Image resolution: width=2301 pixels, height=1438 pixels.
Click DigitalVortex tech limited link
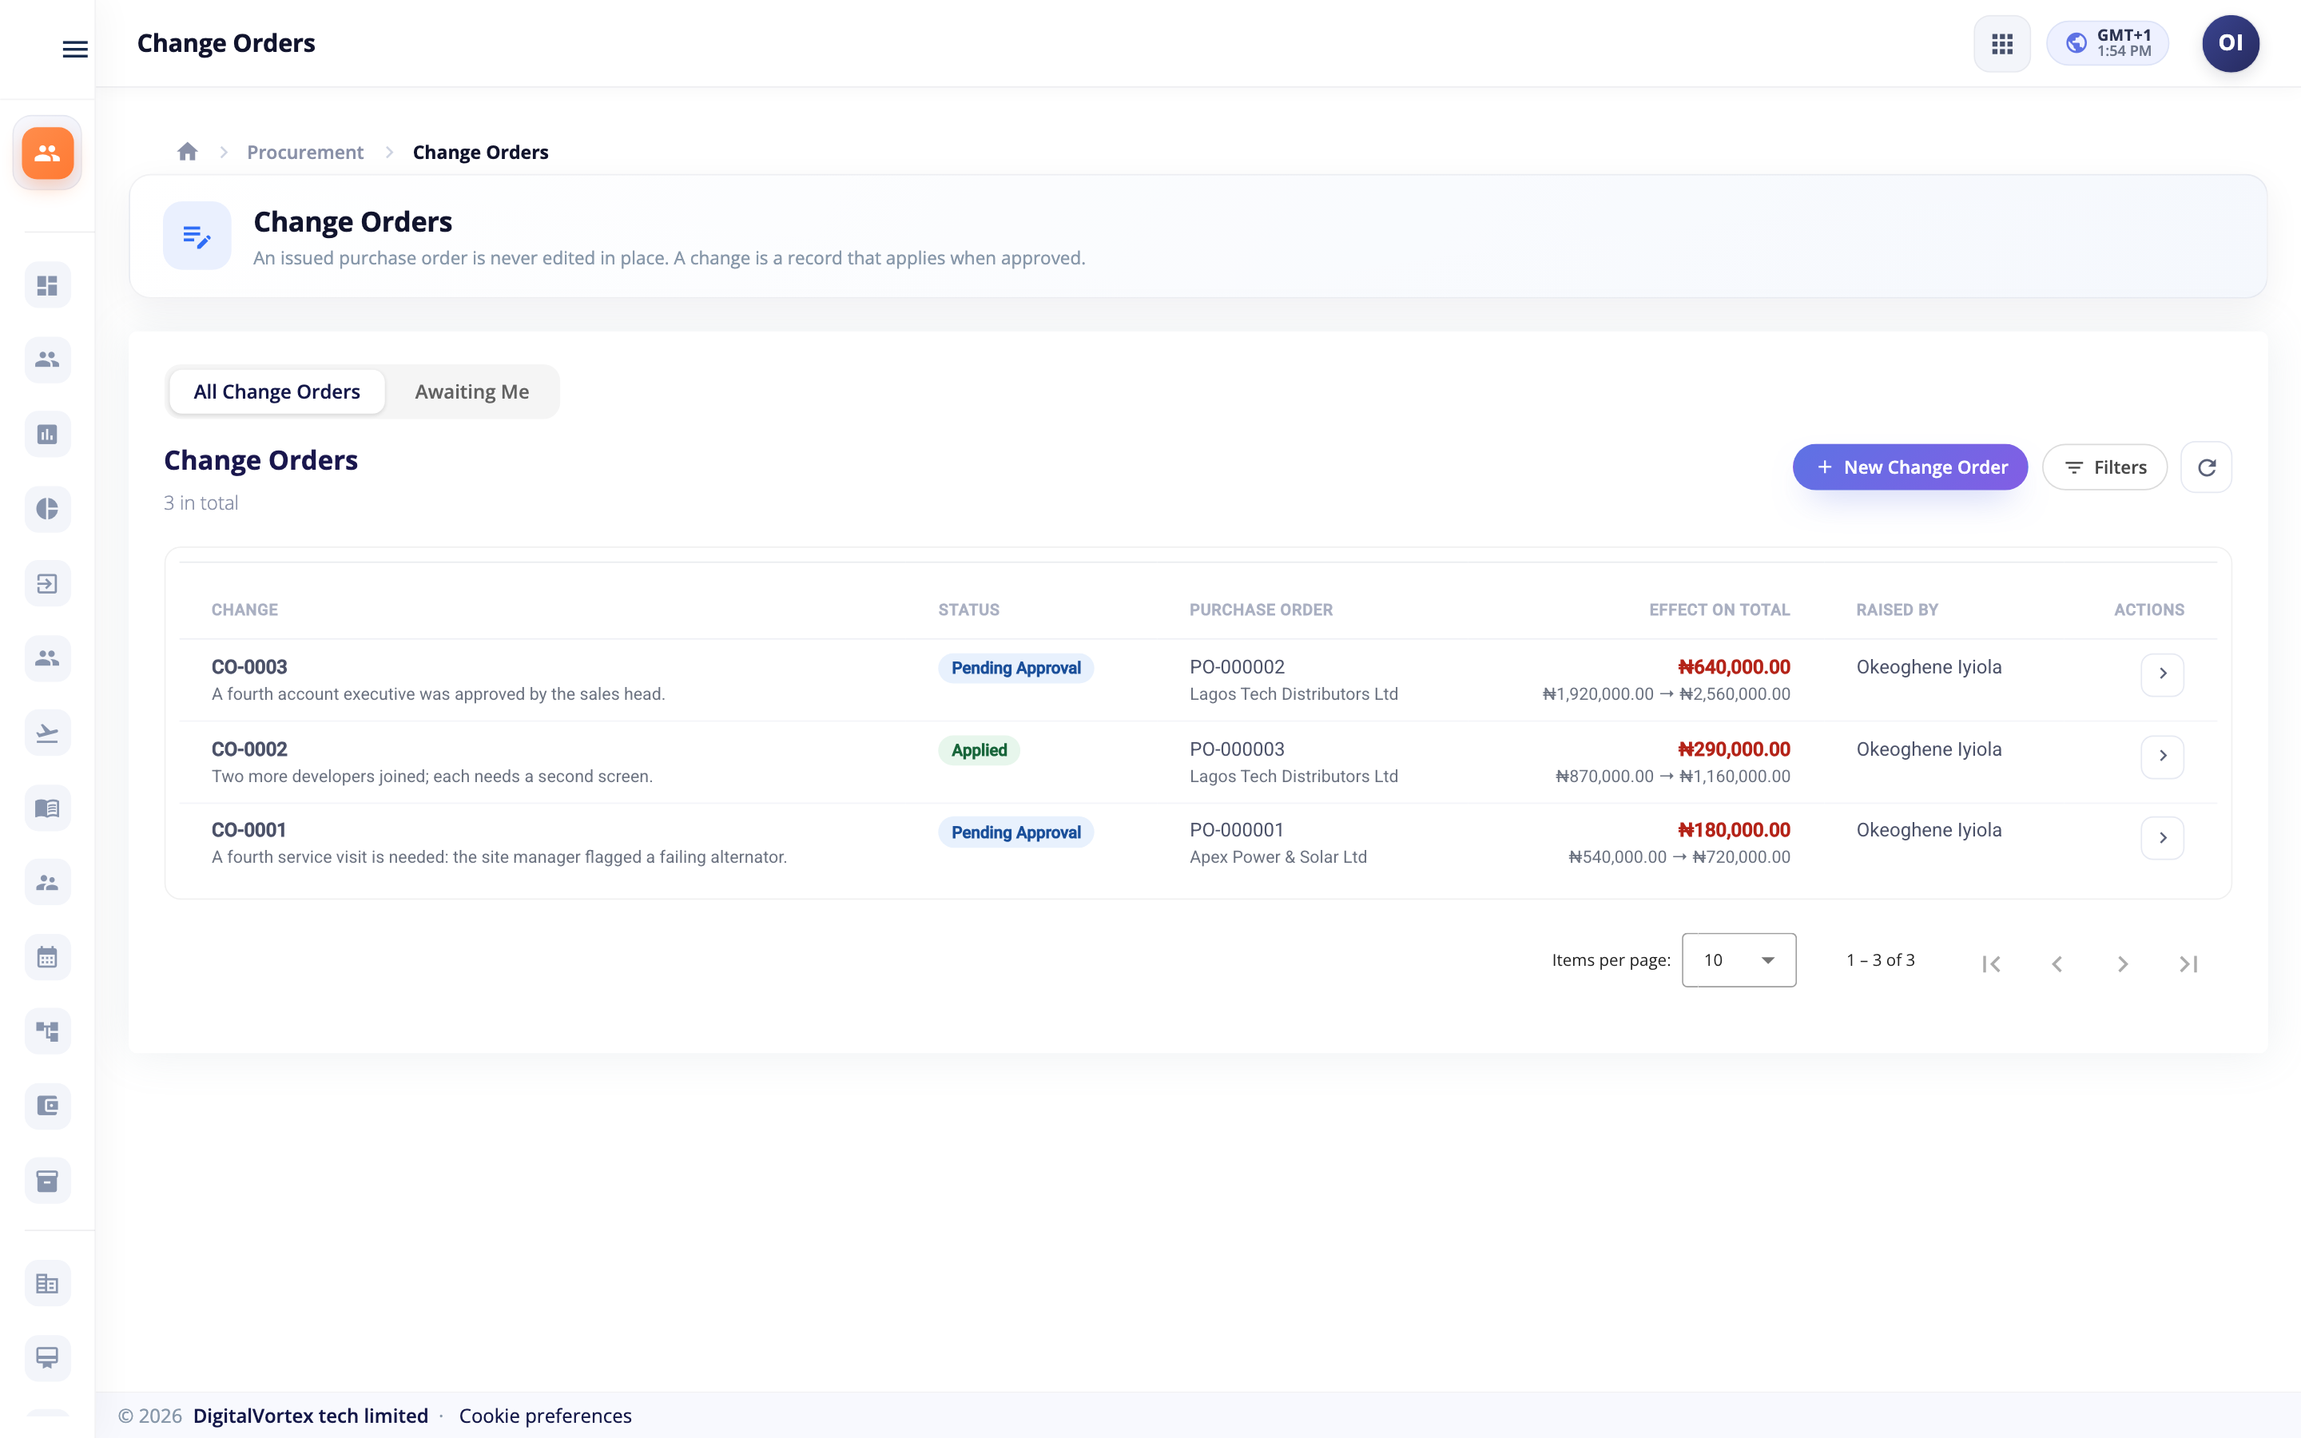pyautogui.click(x=310, y=1415)
